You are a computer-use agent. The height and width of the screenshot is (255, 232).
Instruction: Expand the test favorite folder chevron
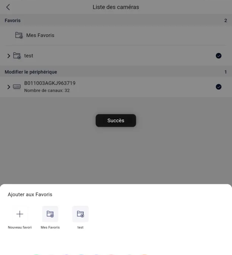(9, 56)
